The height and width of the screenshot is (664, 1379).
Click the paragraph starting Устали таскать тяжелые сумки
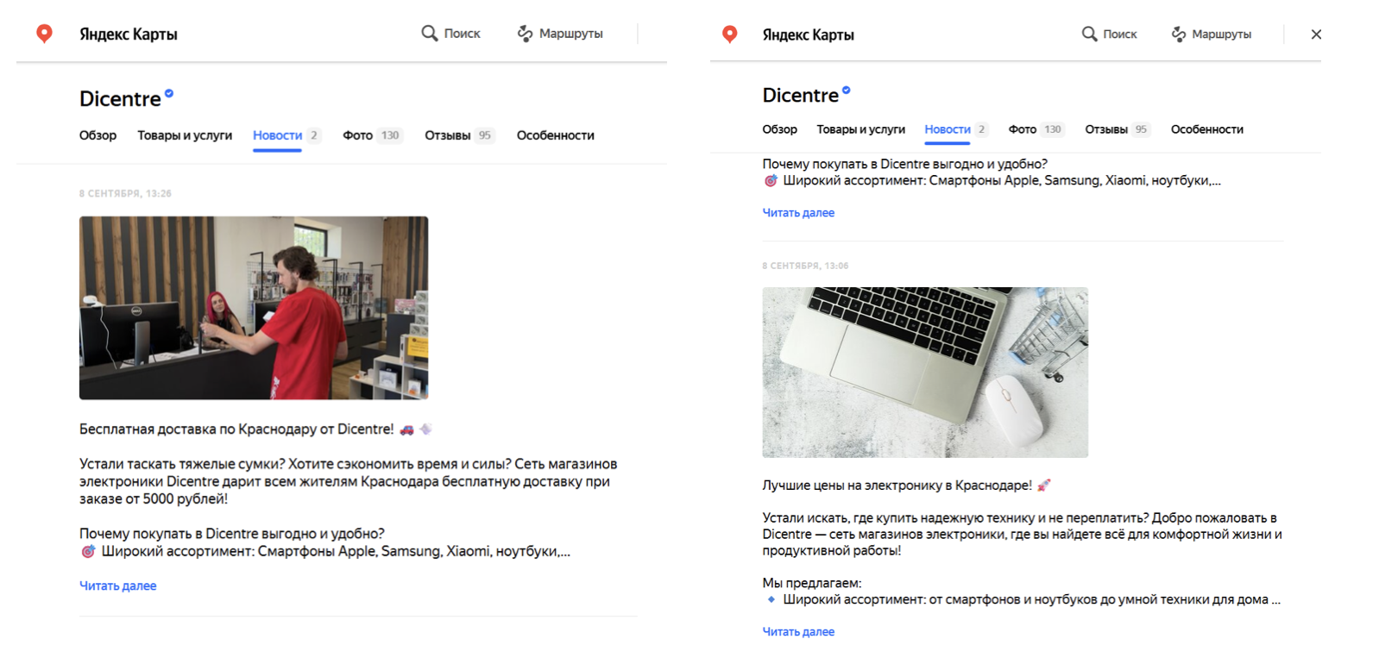tap(349, 481)
